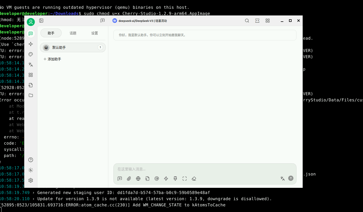Open the help documentation icon
Screen dimensions: 363x212
click(x=31, y=160)
